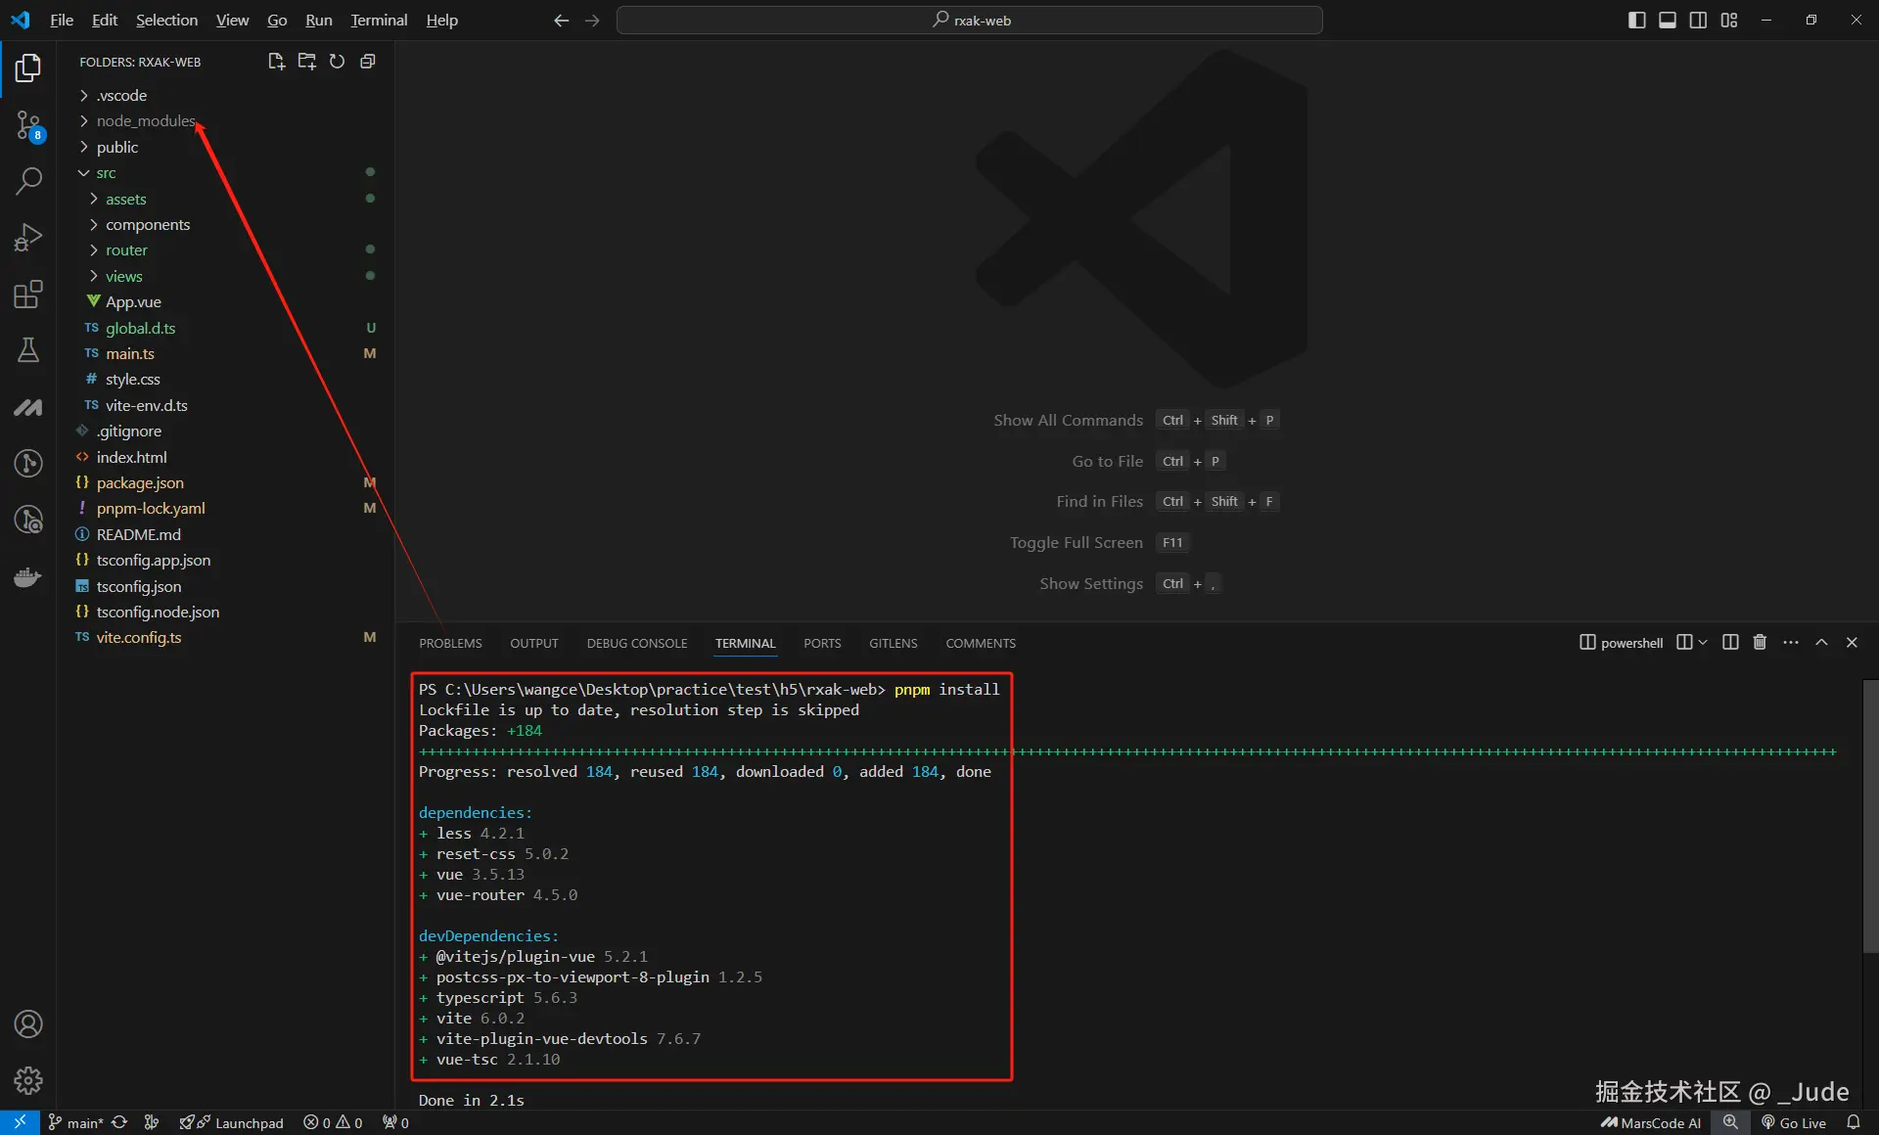Open the Search view icon
The height and width of the screenshot is (1135, 1879).
tap(28, 181)
